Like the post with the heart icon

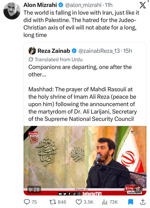point(79,202)
